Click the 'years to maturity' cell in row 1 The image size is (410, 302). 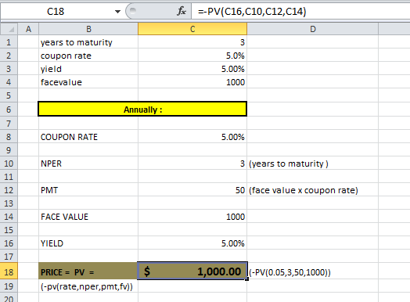88,42
